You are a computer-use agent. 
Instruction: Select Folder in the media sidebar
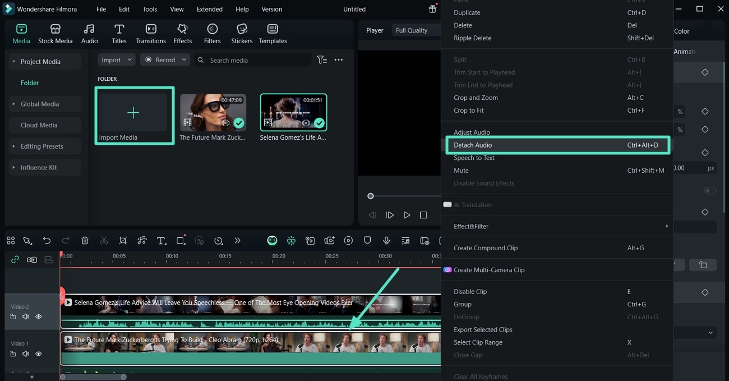30,83
